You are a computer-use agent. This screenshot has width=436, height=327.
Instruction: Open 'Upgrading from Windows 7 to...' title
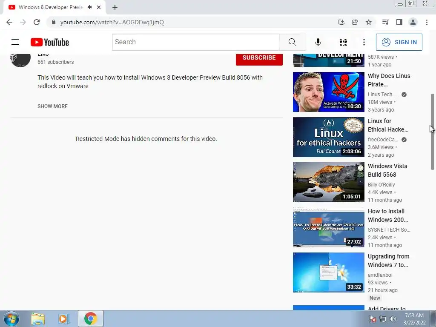(388, 261)
